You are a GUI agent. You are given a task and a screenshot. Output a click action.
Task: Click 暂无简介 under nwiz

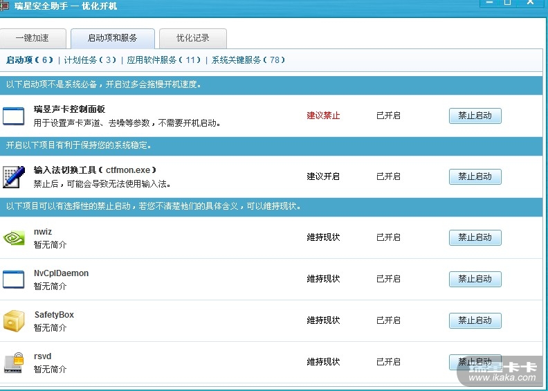coord(50,245)
